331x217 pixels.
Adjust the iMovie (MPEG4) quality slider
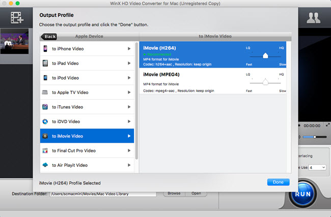point(265,82)
